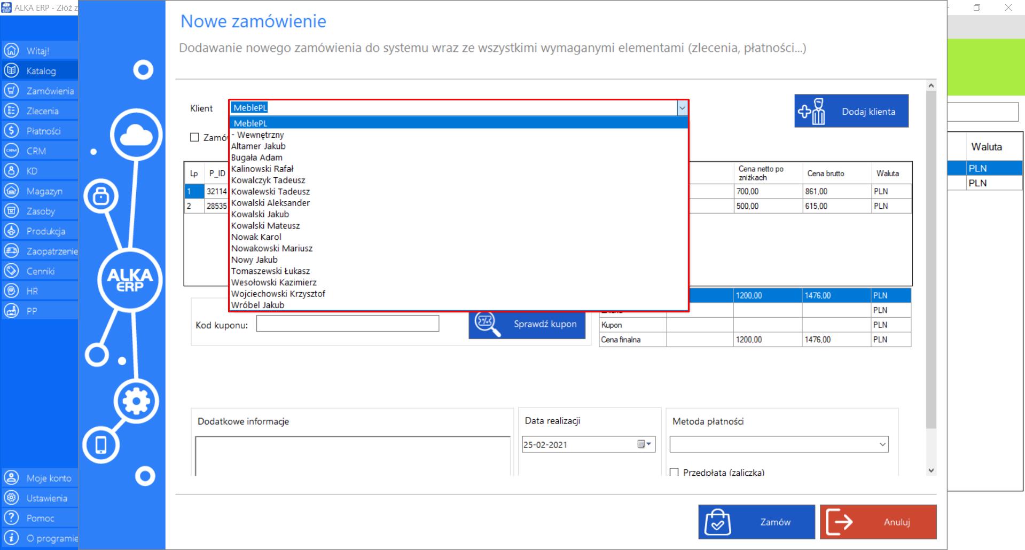1025x550 pixels.
Task: Select - Wewnętrzny from the client list
Action: (459, 135)
